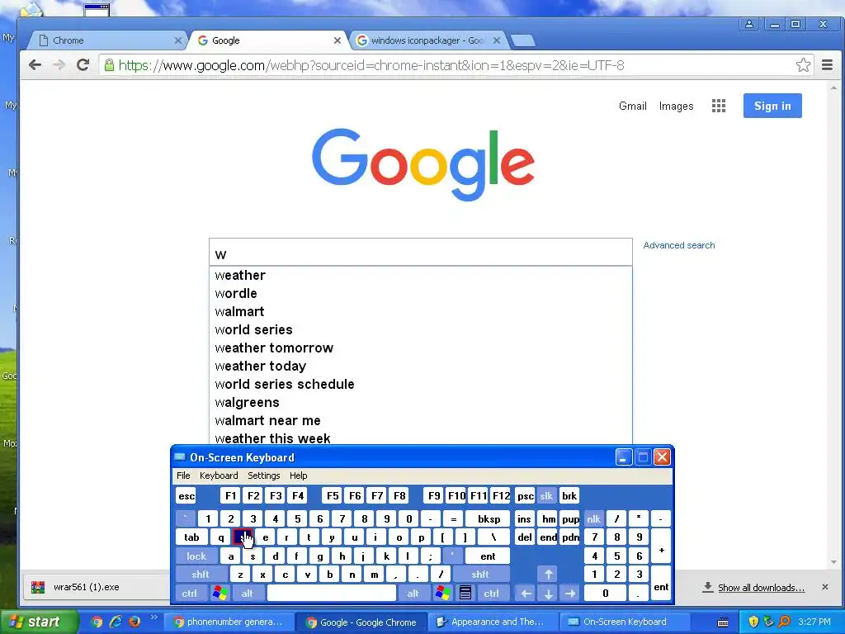
Task: Click the lock padlock icon in address bar
Action: pyautogui.click(x=109, y=65)
